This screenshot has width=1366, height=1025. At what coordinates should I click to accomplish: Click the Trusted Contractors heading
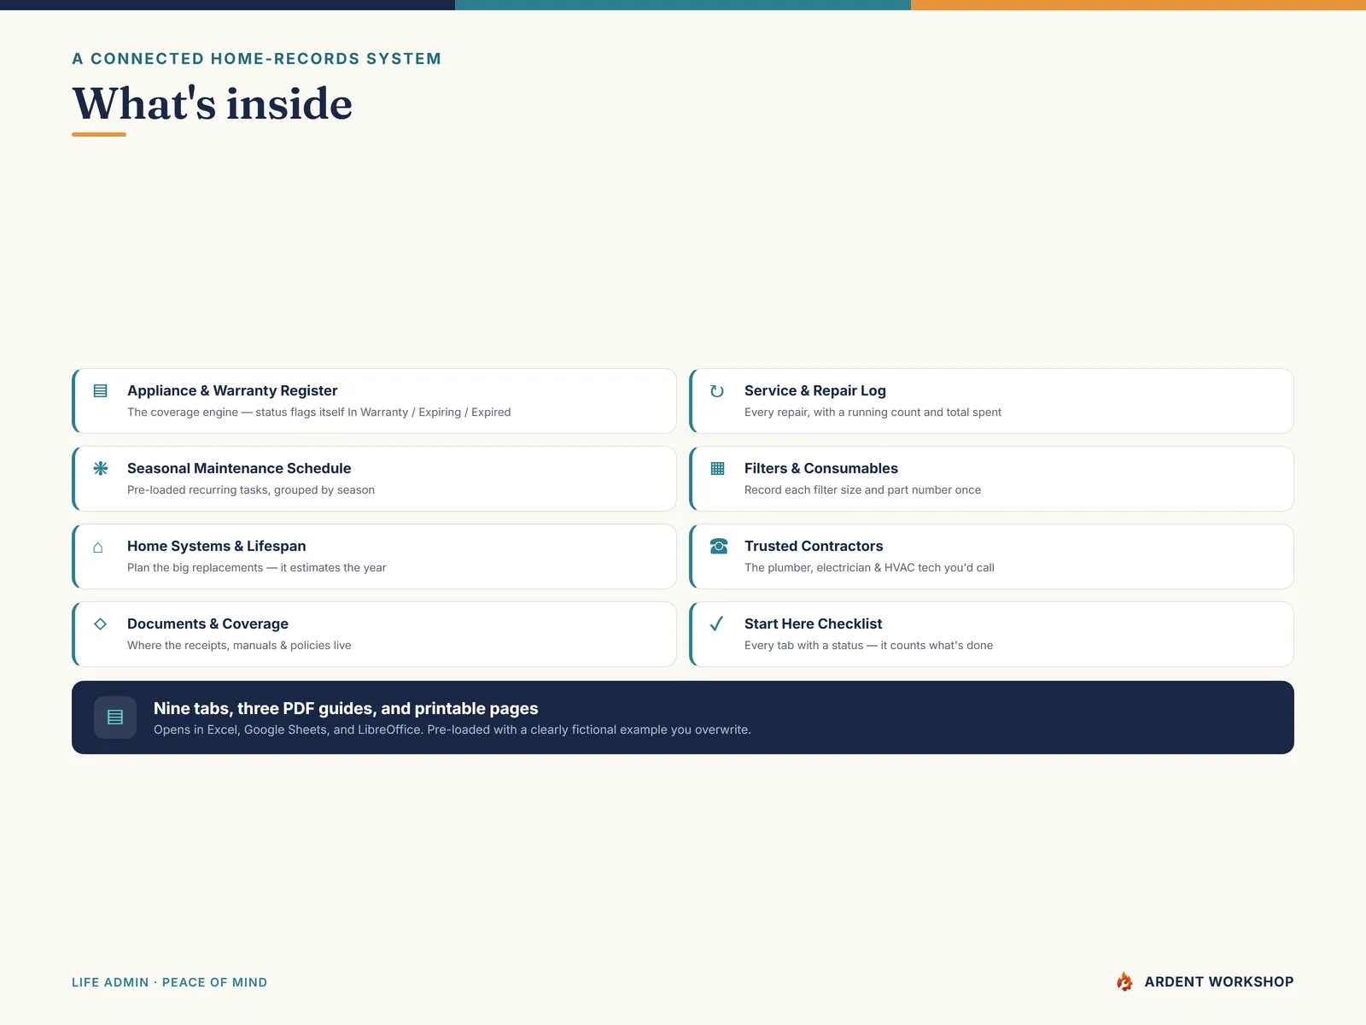click(814, 546)
